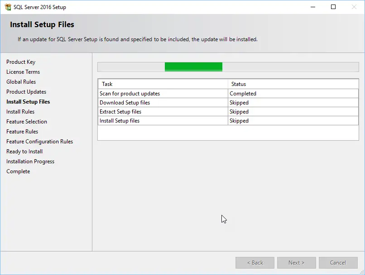
Task: Cancel the SQL Server setup
Action: [x=338, y=262]
